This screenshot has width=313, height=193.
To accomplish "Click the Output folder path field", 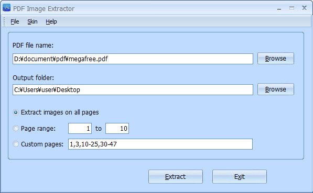I will [133, 89].
